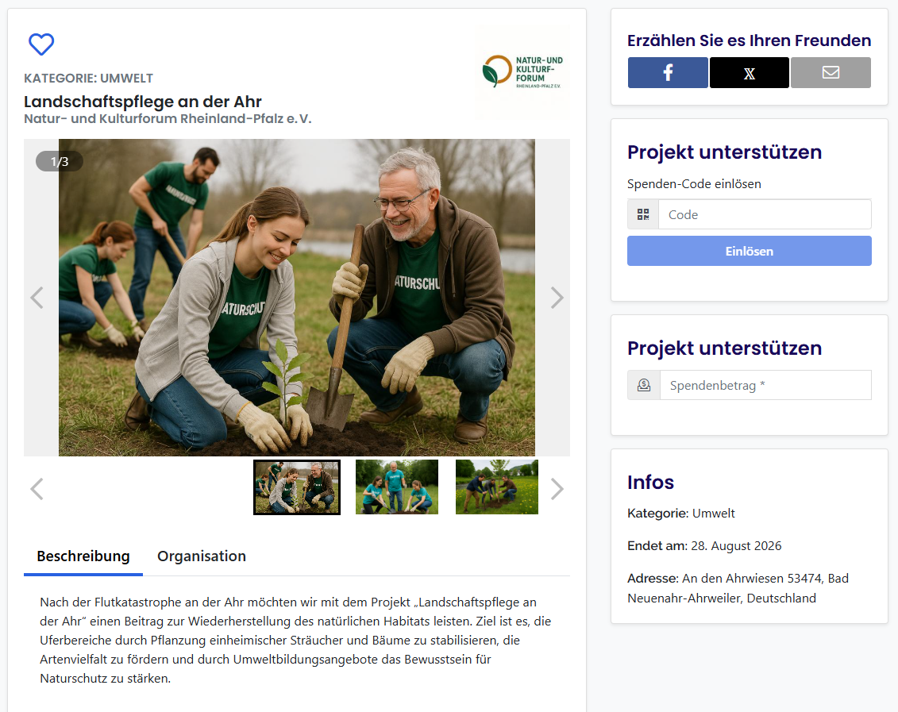898x712 pixels.
Task: Click the main slideshow photo
Action: tap(297, 298)
